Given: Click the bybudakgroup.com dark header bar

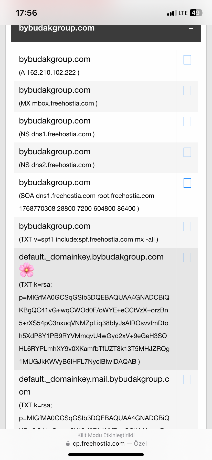Looking at the screenshot, I should point(106,33).
